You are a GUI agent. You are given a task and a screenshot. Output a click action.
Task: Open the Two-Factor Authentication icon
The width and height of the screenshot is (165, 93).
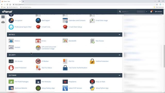tap(65, 68)
